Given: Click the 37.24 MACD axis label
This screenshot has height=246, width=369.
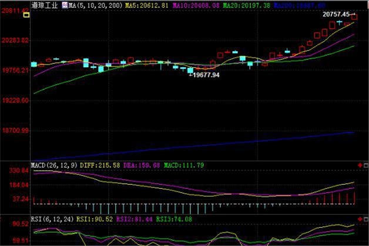Looking at the screenshot, I should pyautogui.click(x=21, y=199).
